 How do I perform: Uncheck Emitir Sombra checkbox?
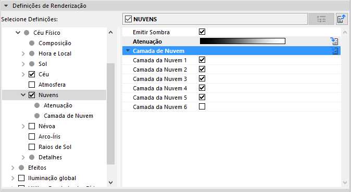[x=202, y=32]
